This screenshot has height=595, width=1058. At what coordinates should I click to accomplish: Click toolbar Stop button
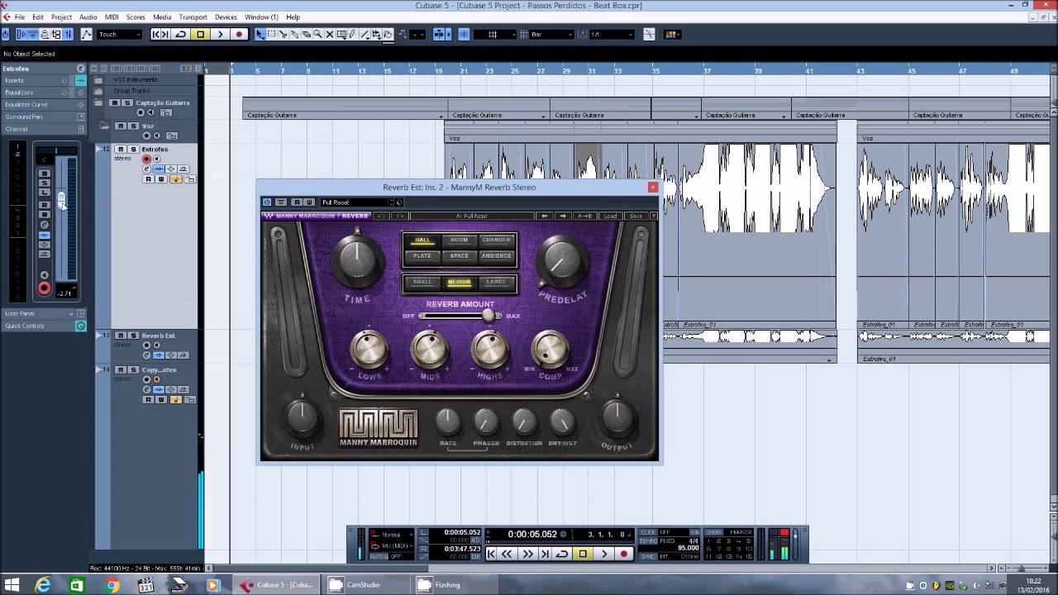point(200,34)
